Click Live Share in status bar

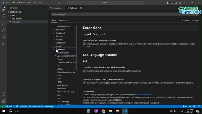[21, 106]
